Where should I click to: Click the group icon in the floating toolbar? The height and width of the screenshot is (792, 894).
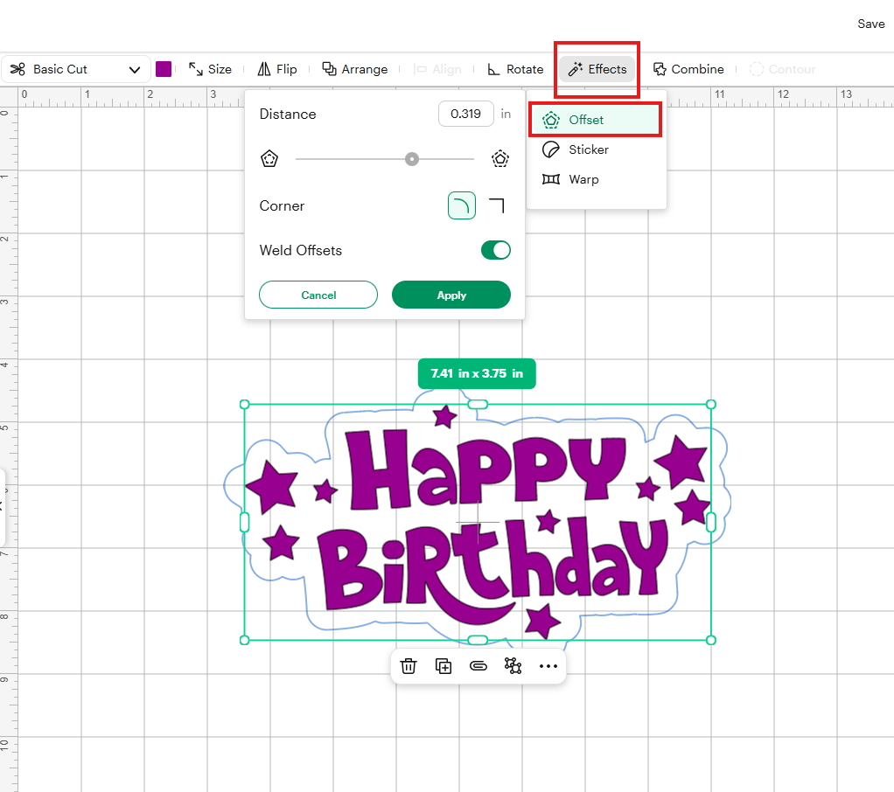pos(513,666)
